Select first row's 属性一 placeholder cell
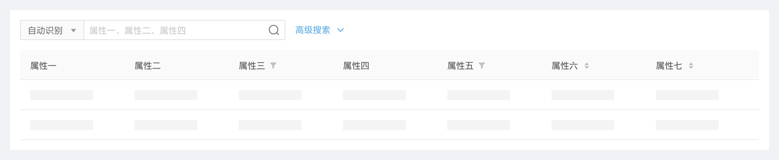The height and width of the screenshot is (160, 779). (x=62, y=95)
